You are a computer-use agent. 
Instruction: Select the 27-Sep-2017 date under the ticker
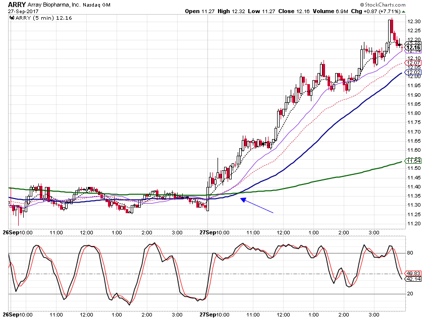point(23,12)
